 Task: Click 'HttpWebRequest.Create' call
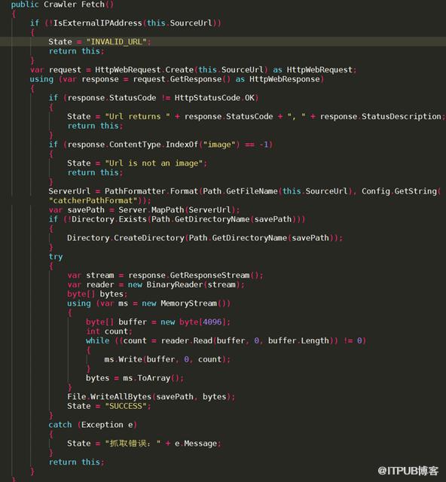(144, 70)
